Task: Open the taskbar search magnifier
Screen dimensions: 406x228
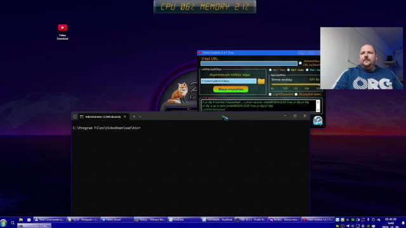Action: [13, 222]
